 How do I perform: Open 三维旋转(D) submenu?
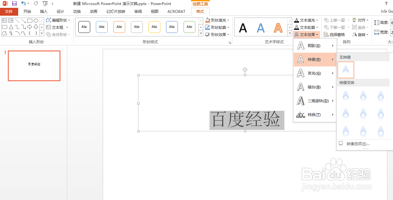click(x=315, y=101)
